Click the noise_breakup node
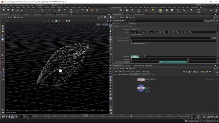Image resolution: width=219 pixels, height=123 pixels. [141, 79]
